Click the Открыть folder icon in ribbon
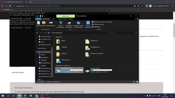This screenshot has height=98, width=175. 44,24
